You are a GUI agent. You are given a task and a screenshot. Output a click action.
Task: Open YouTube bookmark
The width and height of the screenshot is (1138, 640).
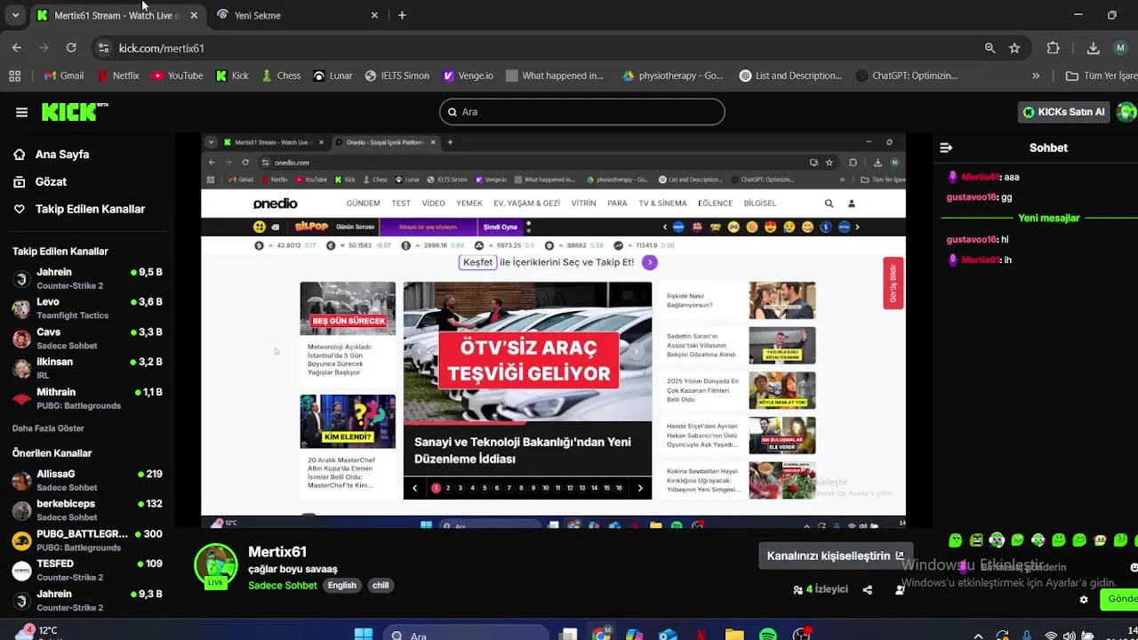point(177,76)
